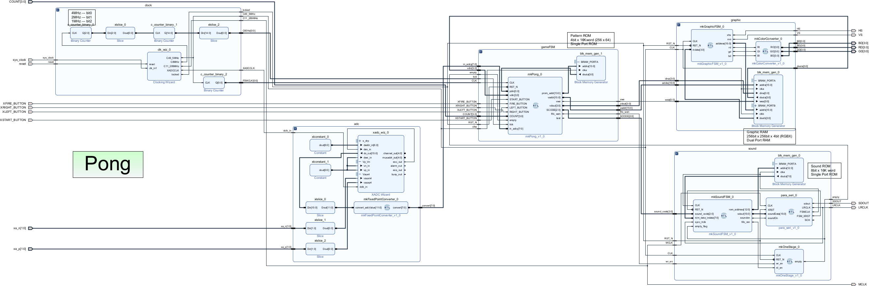Select the COUNT[3:0] external port symbol

tap(30, 2)
